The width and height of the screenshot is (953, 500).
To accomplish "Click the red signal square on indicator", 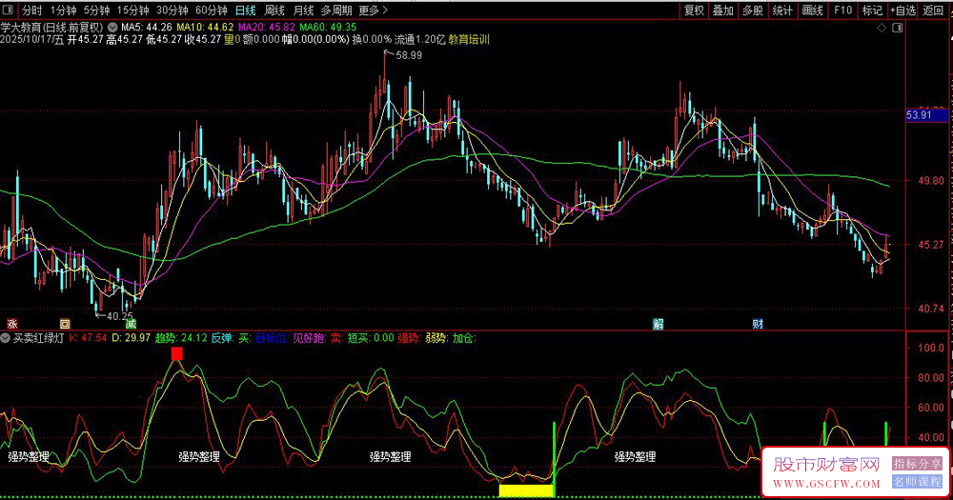I will click(176, 354).
